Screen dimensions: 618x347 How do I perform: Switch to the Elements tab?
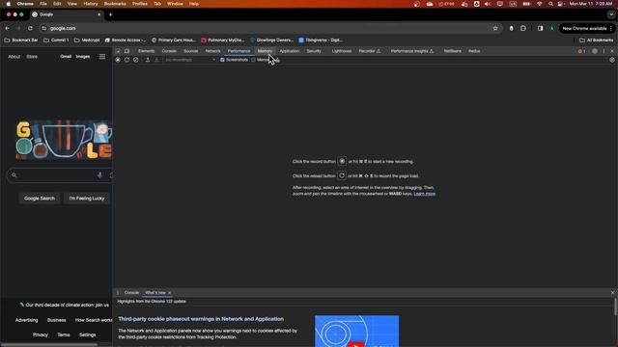pyautogui.click(x=146, y=51)
